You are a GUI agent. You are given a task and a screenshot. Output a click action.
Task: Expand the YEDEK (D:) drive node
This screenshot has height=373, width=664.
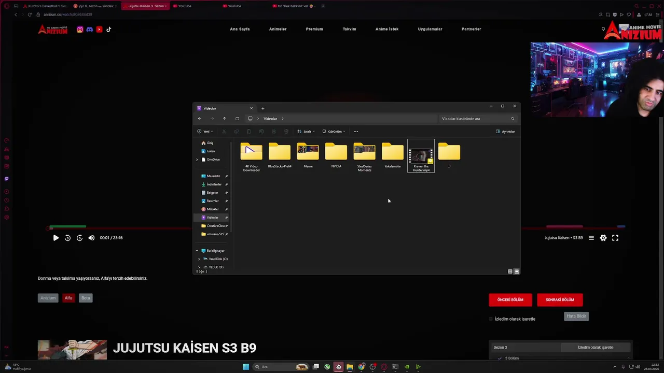pos(199,267)
